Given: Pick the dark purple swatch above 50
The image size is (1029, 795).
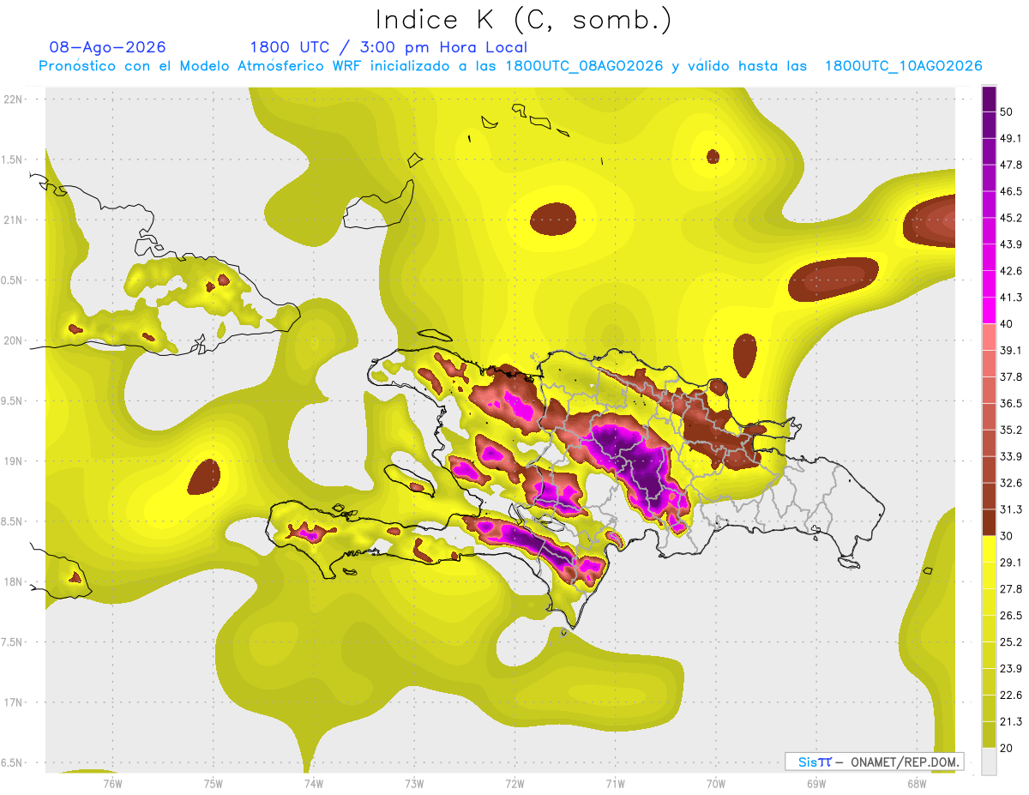Looking at the screenshot, I should point(989,99).
